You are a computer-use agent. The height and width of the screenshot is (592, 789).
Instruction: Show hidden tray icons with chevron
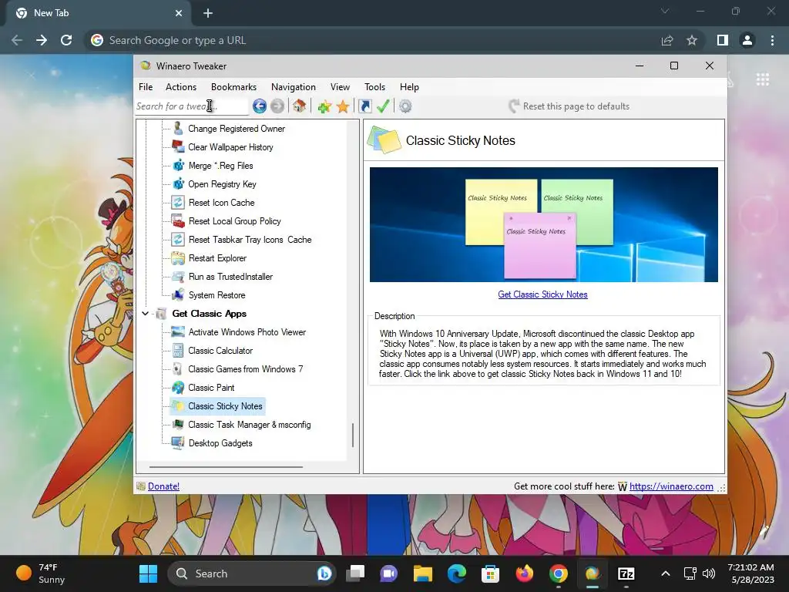coord(665,573)
